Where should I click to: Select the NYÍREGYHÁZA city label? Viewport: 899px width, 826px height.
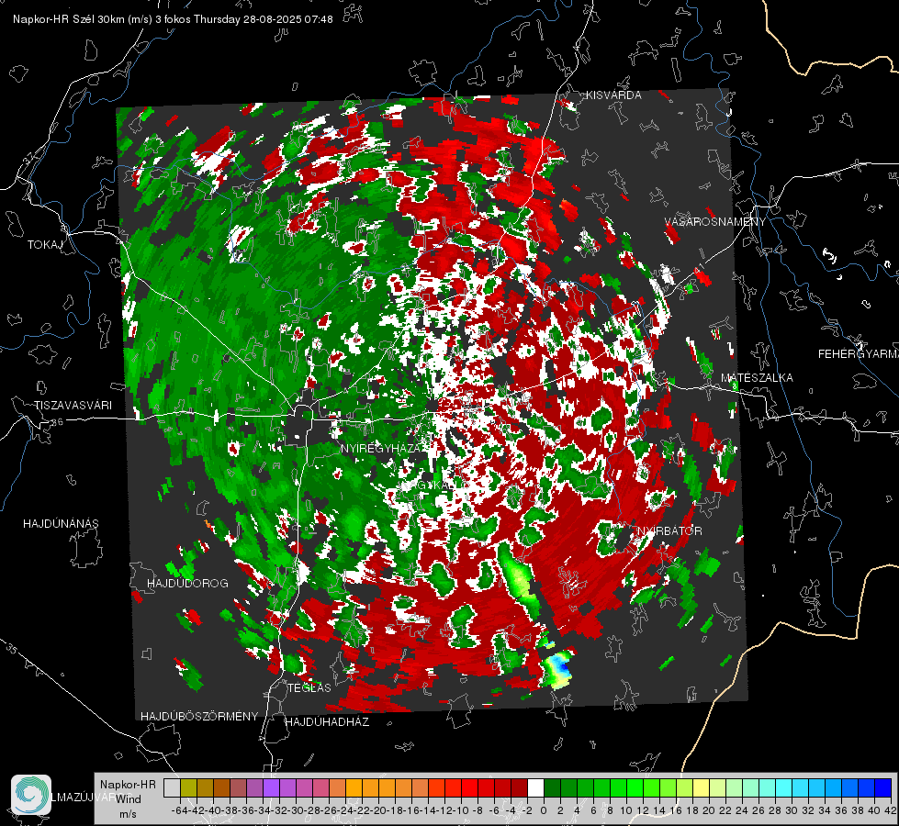click(x=381, y=448)
